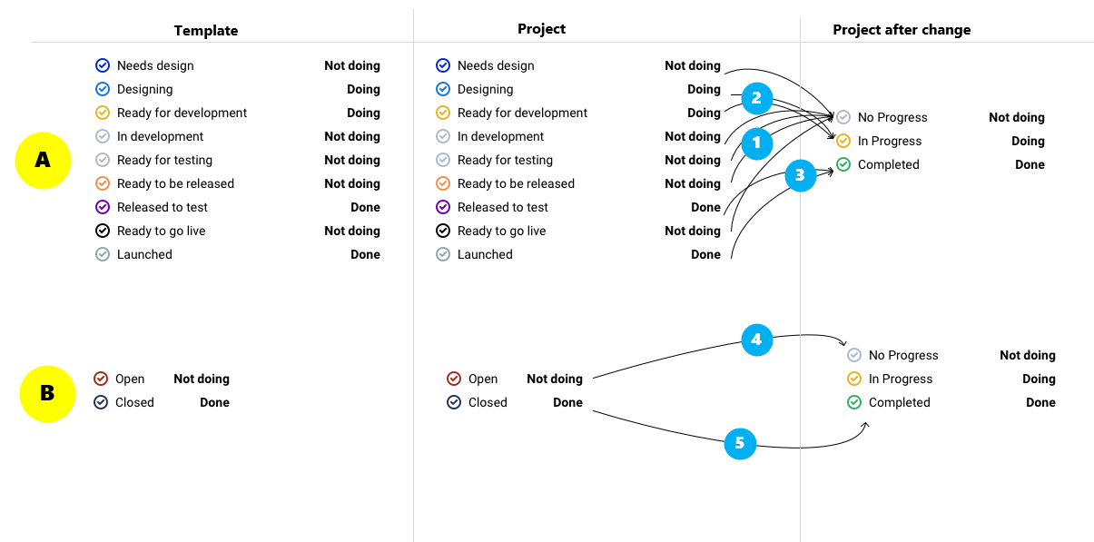This screenshot has height=542, width=1094.
Task: Click the yellow B section marker
Action: [47, 393]
